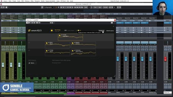Click the Guitarra FX 1 channel name

pyautogui.click(x=46, y=92)
